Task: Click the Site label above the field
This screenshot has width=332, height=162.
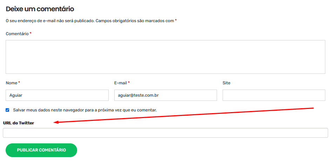Action: (x=226, y=83)
